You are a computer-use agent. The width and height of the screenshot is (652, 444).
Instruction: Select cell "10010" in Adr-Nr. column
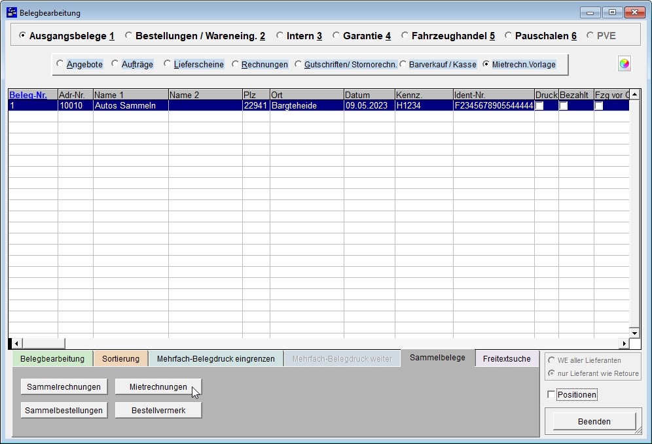[75, 105]
